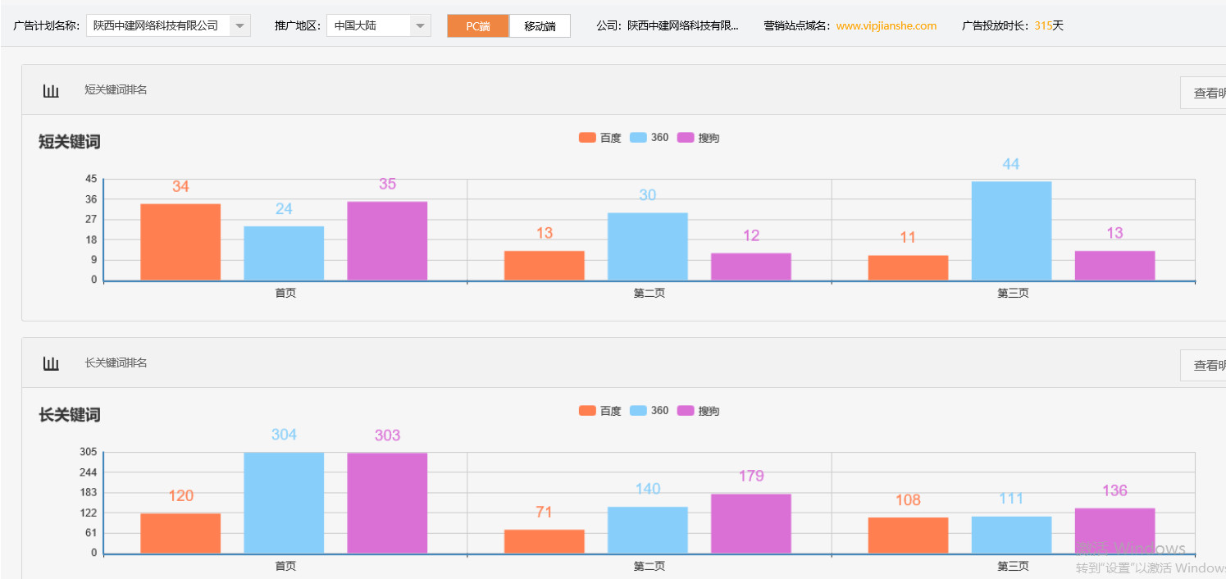This screenshot has width=1226, height=579.
Task: Click the 首页 axis label in short keyword chart
Action: coord(285,293)
